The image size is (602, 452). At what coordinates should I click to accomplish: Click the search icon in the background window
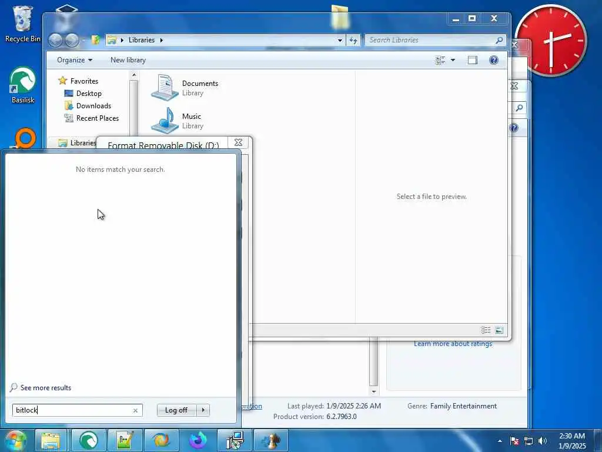519,108
